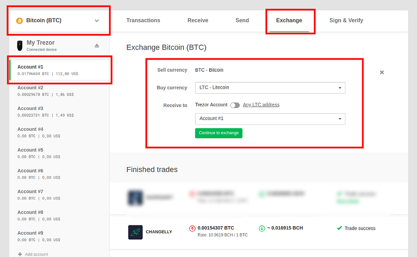Click the Any LTC address link

point(261,105)
